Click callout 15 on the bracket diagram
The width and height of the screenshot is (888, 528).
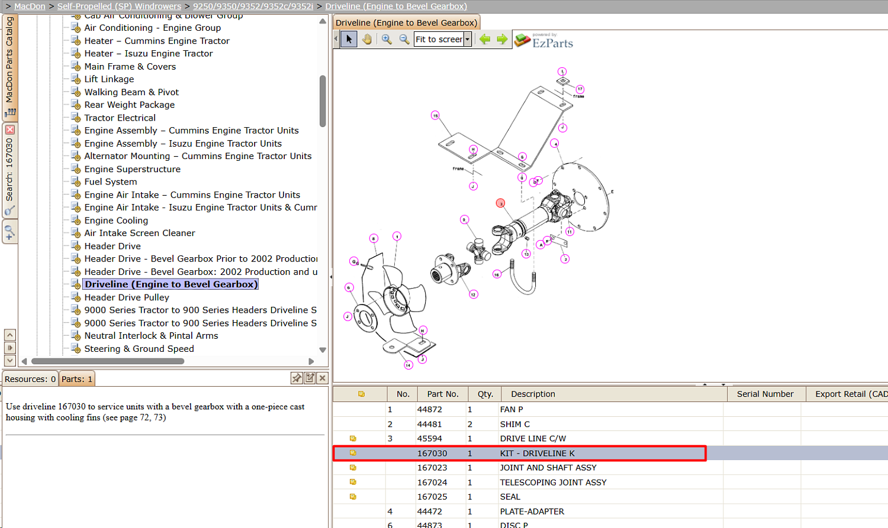[435, 115]
